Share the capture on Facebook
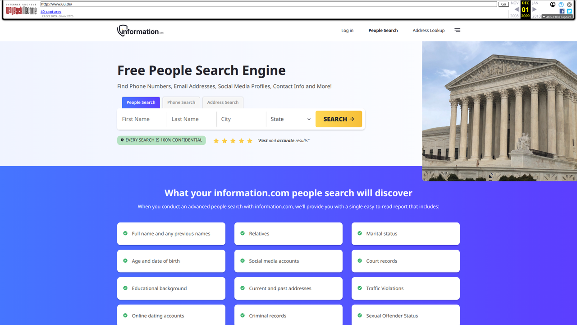This screenshot has height=325, width=577. (x=562, y=11)
